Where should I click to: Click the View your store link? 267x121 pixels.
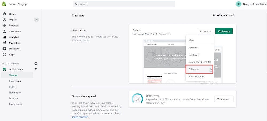tap(225, 15)
